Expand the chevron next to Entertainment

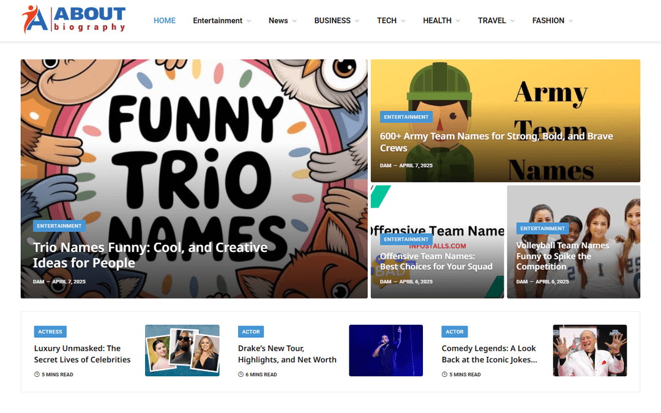(x=248, y=21)
